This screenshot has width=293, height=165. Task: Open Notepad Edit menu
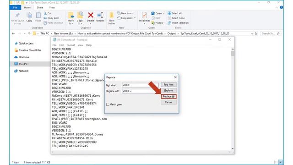(x=61, y=45)
